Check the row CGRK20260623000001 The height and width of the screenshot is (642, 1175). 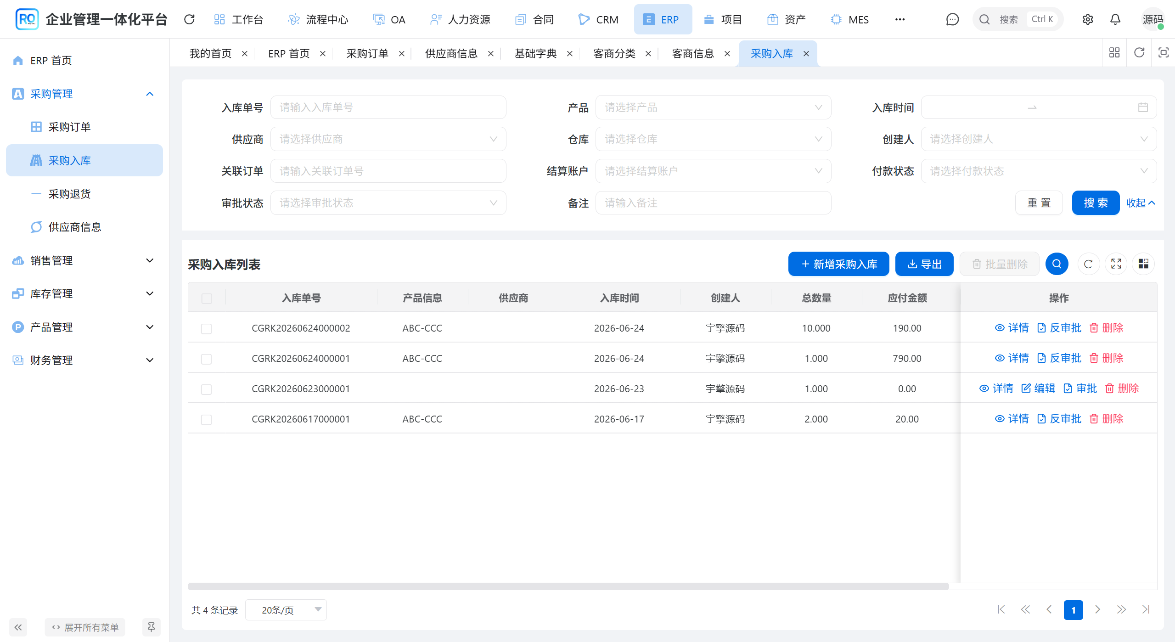click(207, 389)
